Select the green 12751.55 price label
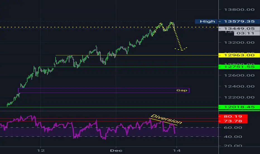Image resolution: width=260 pixels, height=154 pixels. click(239, 67)
